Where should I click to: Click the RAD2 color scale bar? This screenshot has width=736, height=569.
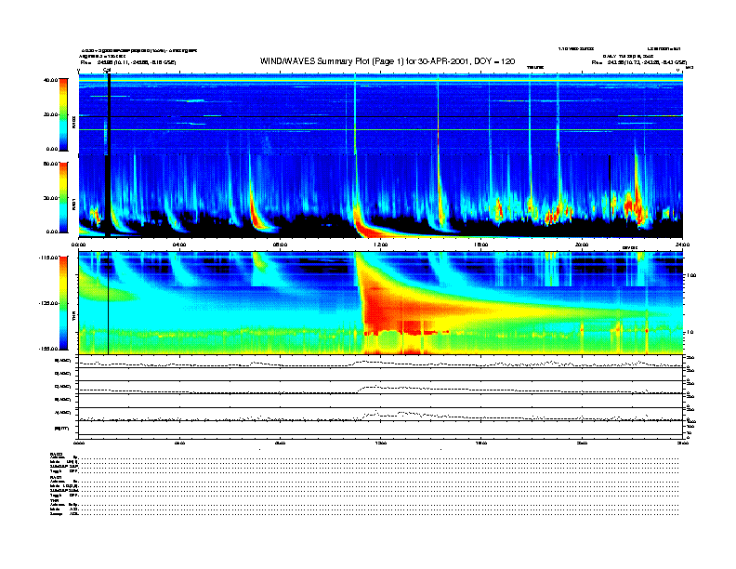[63, 114]
